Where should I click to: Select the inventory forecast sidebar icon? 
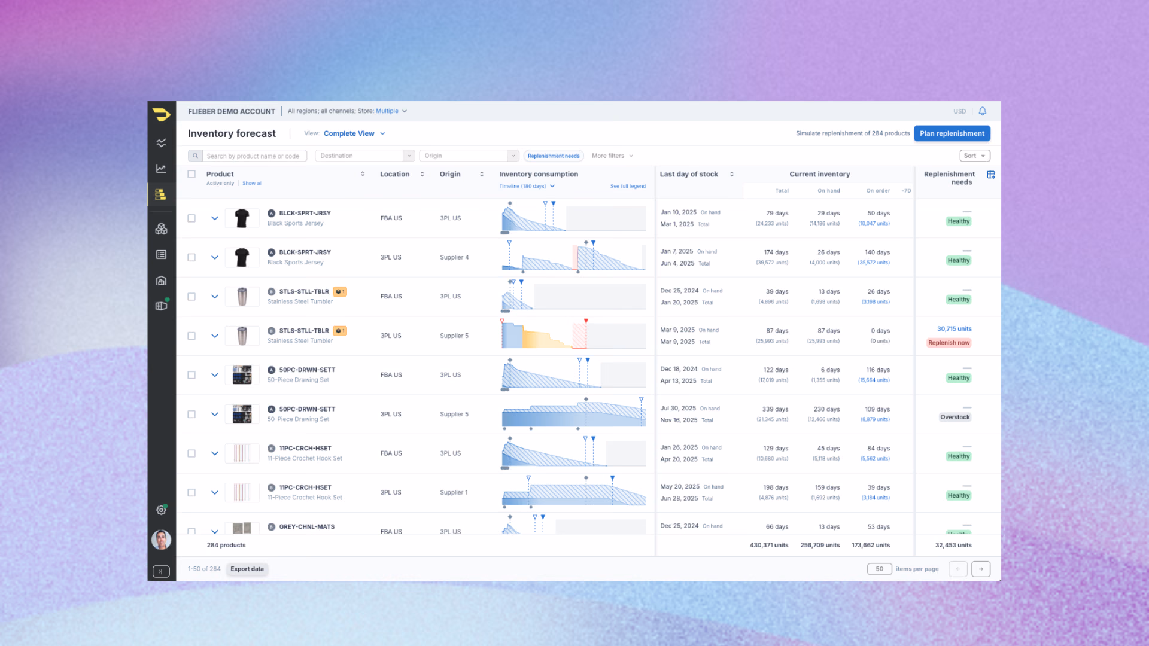pyautogui.click(x=160, y=194)
